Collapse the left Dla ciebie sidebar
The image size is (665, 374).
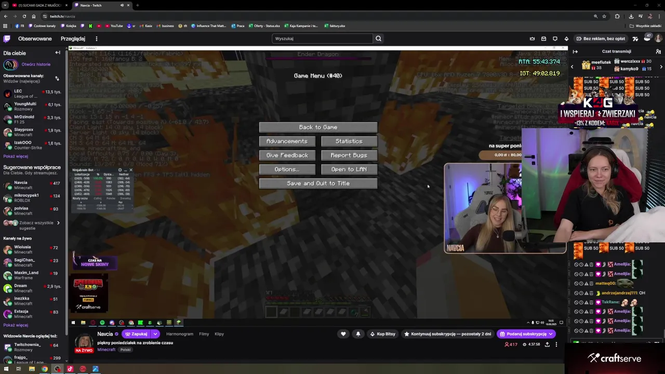[x=58, y=52]
